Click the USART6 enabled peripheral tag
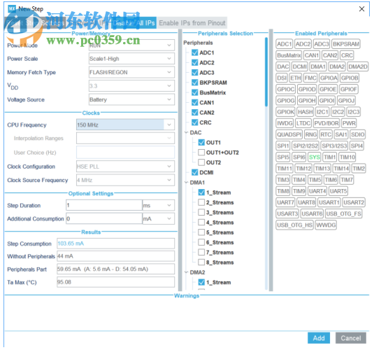The height and width of the screenshot is (350, 374). click(x=312, y=213)
